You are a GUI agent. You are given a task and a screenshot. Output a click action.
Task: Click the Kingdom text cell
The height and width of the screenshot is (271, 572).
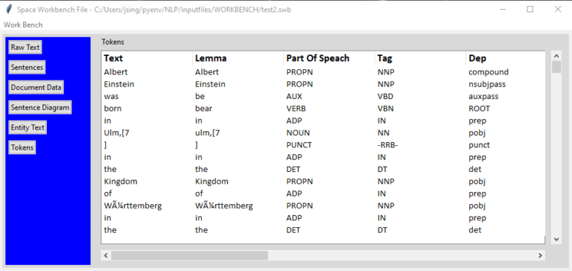coord(121,181)
